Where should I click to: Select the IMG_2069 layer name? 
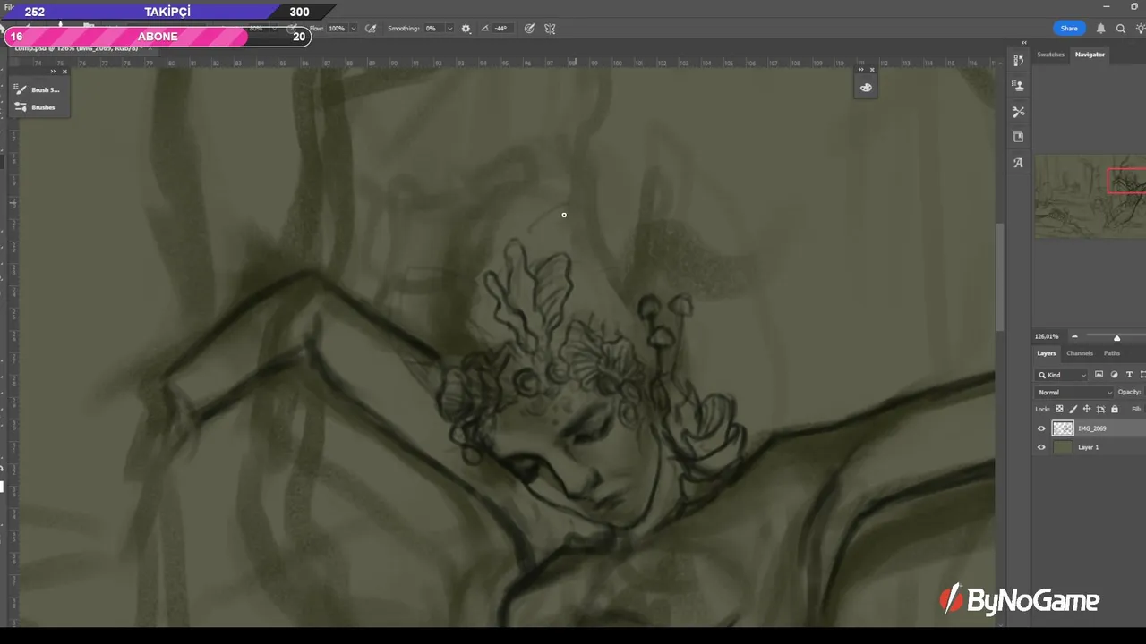coord(1091,428)
